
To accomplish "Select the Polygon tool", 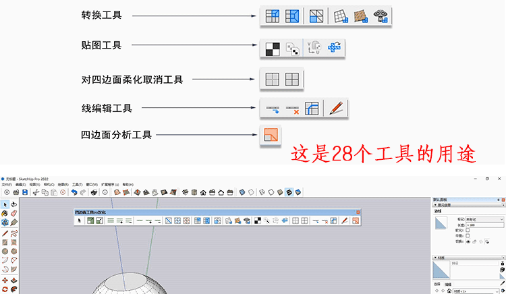I will (14, 251).
